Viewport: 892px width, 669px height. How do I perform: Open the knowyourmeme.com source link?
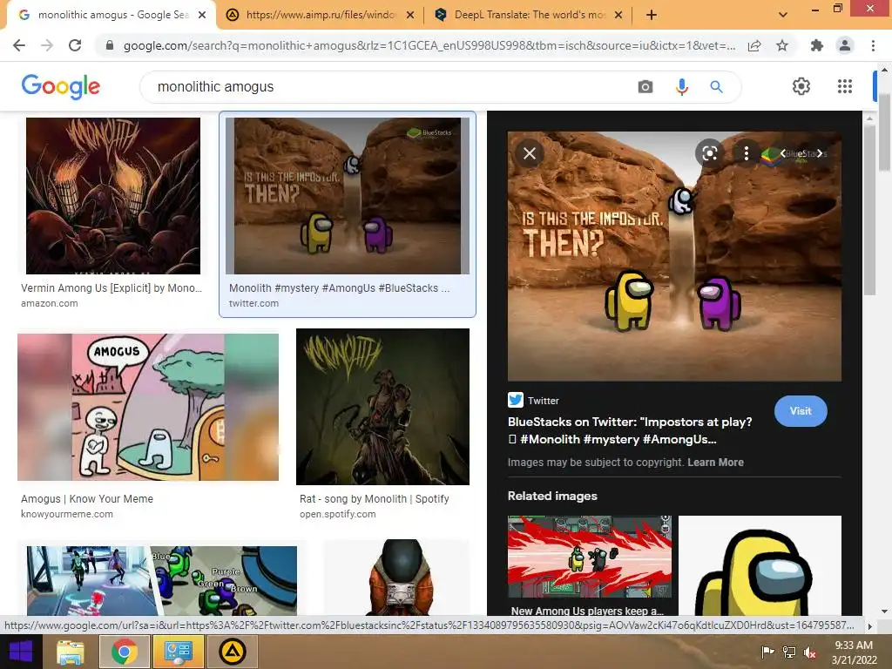click(67, 514)
